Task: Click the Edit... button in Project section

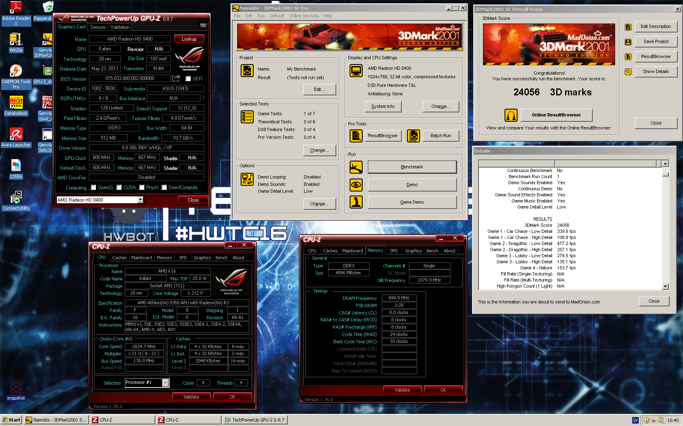Action: (320, 89)
